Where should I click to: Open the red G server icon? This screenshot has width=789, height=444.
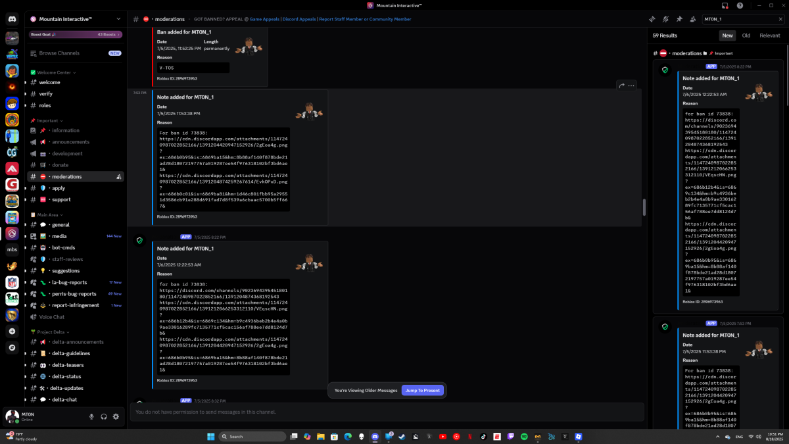(12, 185)
